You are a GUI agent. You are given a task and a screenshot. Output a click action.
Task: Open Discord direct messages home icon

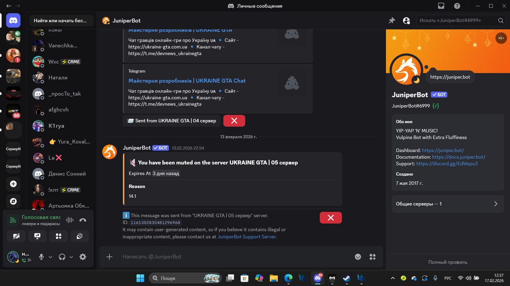13,20
